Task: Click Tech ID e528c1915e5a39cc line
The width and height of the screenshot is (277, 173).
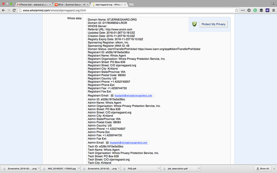Action: tap(106, 146)
